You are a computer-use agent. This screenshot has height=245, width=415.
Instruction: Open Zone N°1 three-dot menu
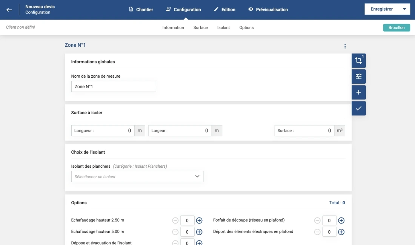345,46
